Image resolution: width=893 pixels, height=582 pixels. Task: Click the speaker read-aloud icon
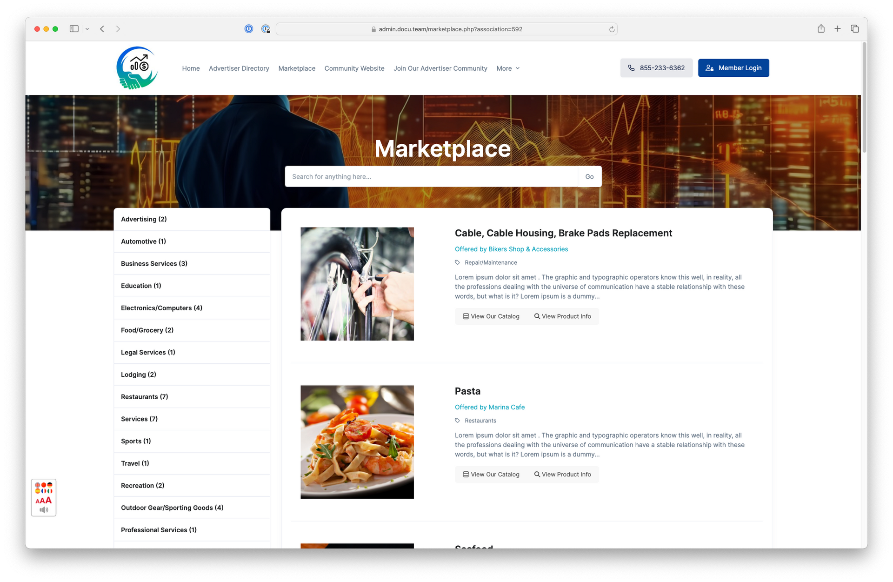pyautogui.click(x=44, y=510)
